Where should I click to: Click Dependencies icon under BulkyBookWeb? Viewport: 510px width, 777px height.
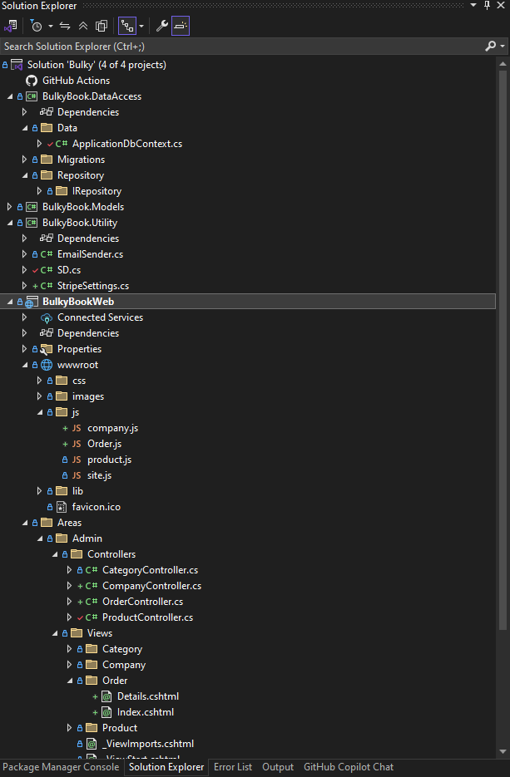click(47, 333)
